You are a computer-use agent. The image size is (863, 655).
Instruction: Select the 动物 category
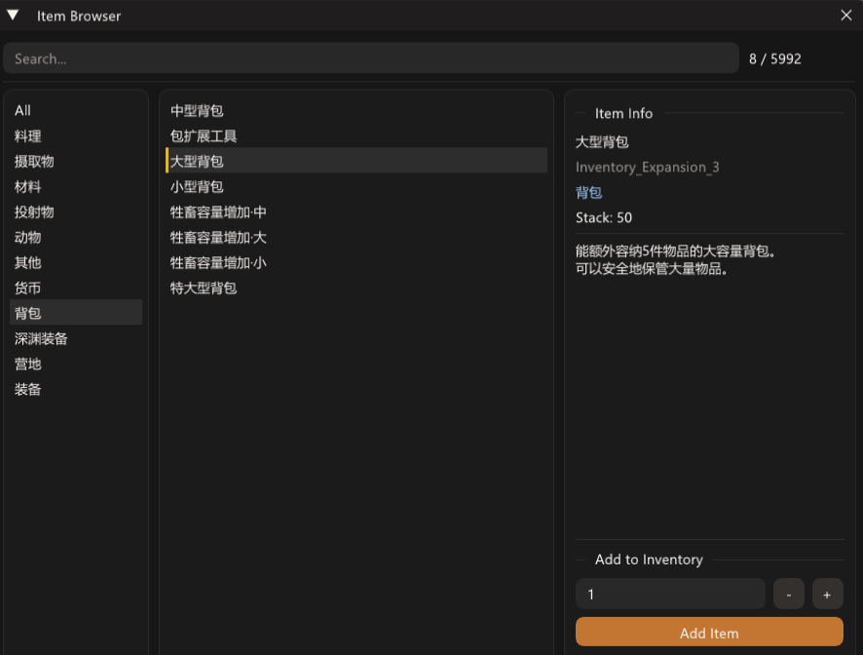coord(28,238)
